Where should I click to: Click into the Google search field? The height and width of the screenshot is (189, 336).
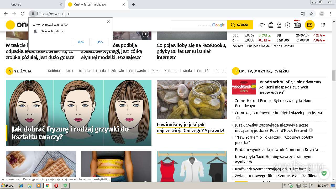(x=199, y=25)
